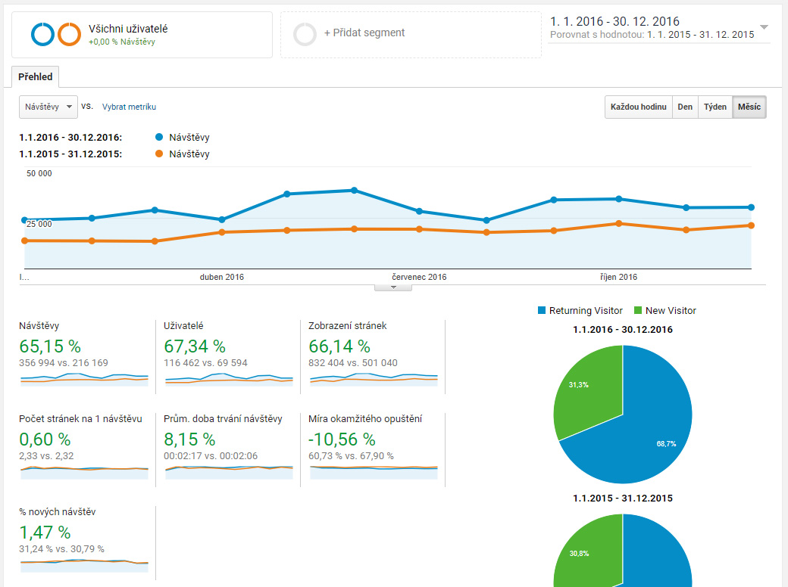
Task: Click the 31,3% green slice of 2016 pie
Action: [x=588, y=391]
